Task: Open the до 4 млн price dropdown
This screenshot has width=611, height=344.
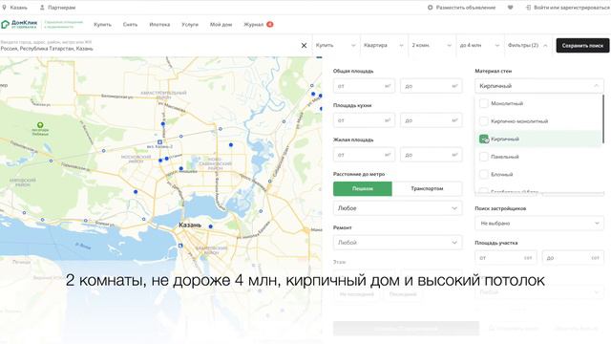Action: pos(479,45)
